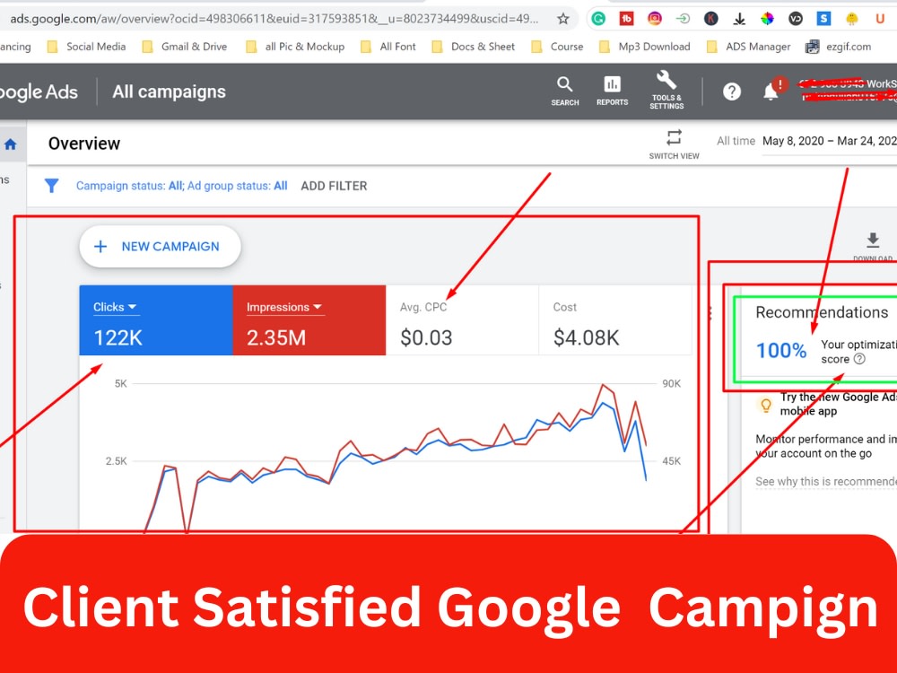Click the blue filter funnel icon
Image resolution: width=897 pixels, height=673 pixels.
tap(51, 186)
